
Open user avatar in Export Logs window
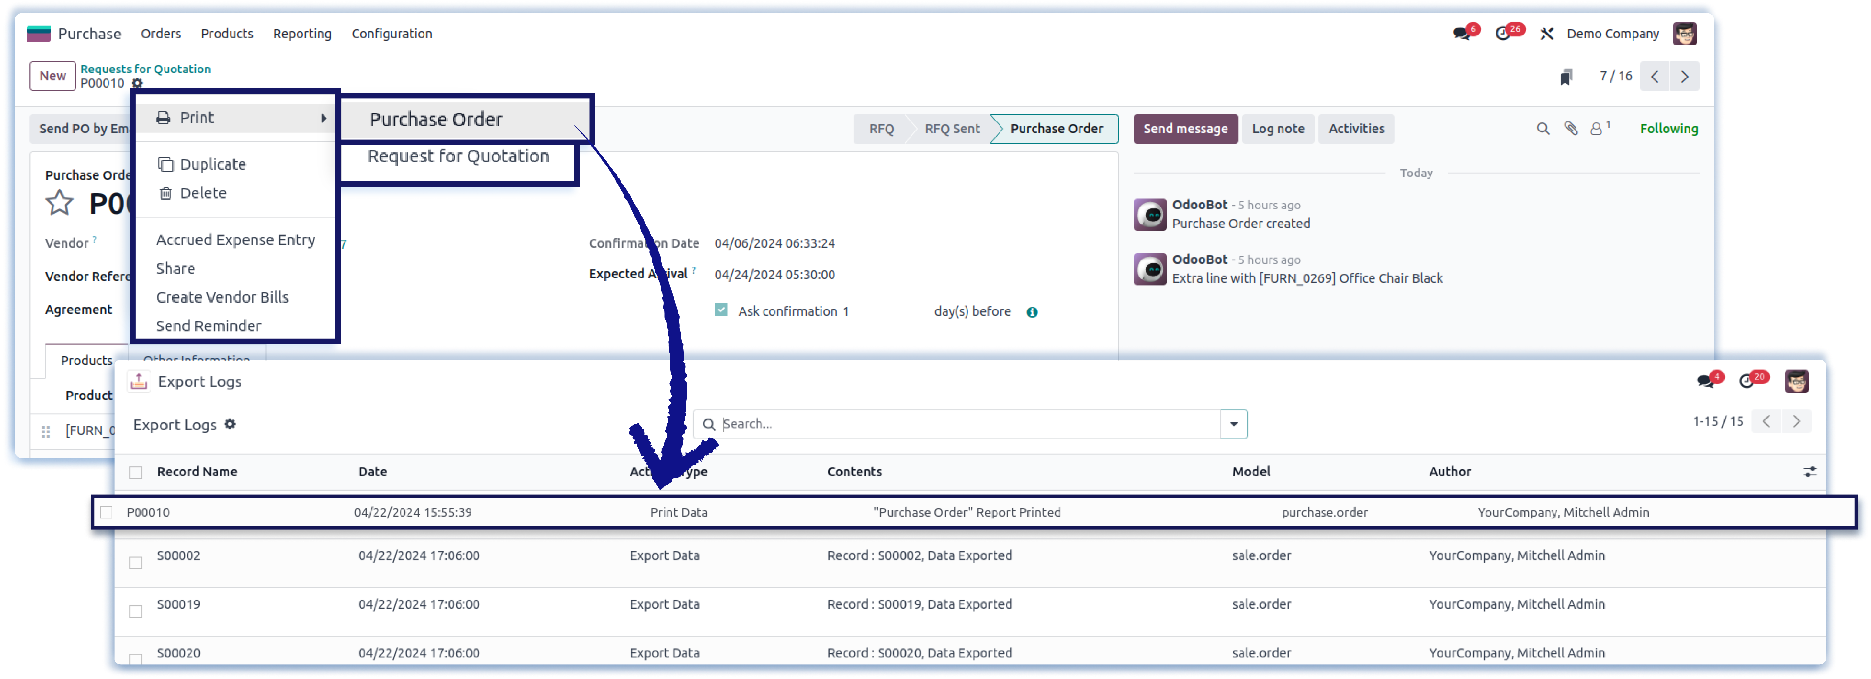(x=1796, y=381)
